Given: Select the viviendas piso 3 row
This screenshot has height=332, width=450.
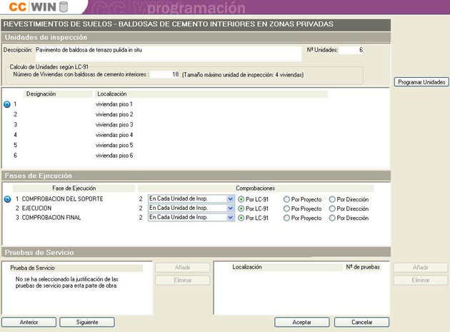Looking at the screenshot, I should point(114,125).
